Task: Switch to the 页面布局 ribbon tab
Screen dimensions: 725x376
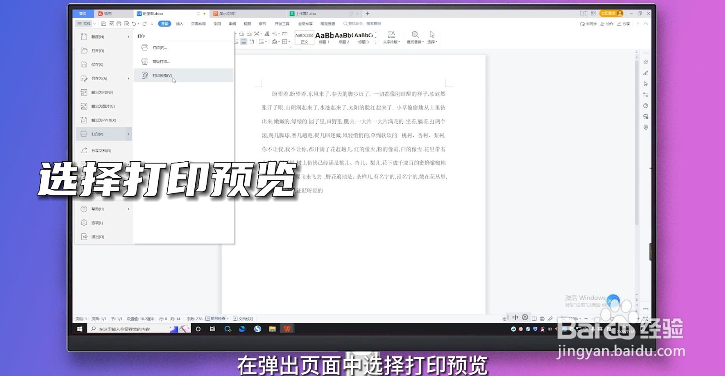Action: [x=198, y=24]
